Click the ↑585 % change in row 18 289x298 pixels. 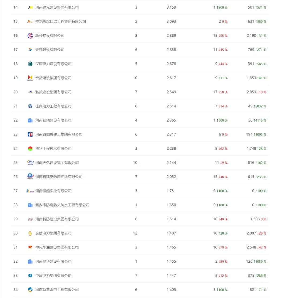[x=261, y=64]
